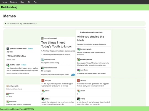Open the Fun menu item
This screenshot has width=149, height=111.
pos(35,2)
